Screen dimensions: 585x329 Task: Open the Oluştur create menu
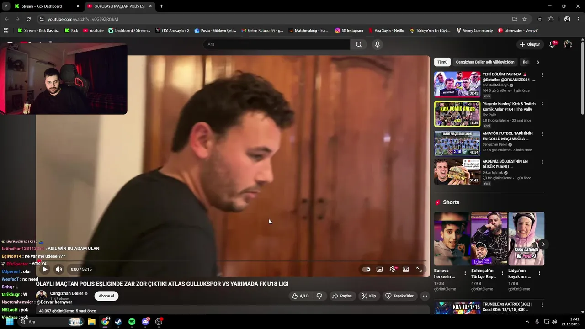[530, 44]
